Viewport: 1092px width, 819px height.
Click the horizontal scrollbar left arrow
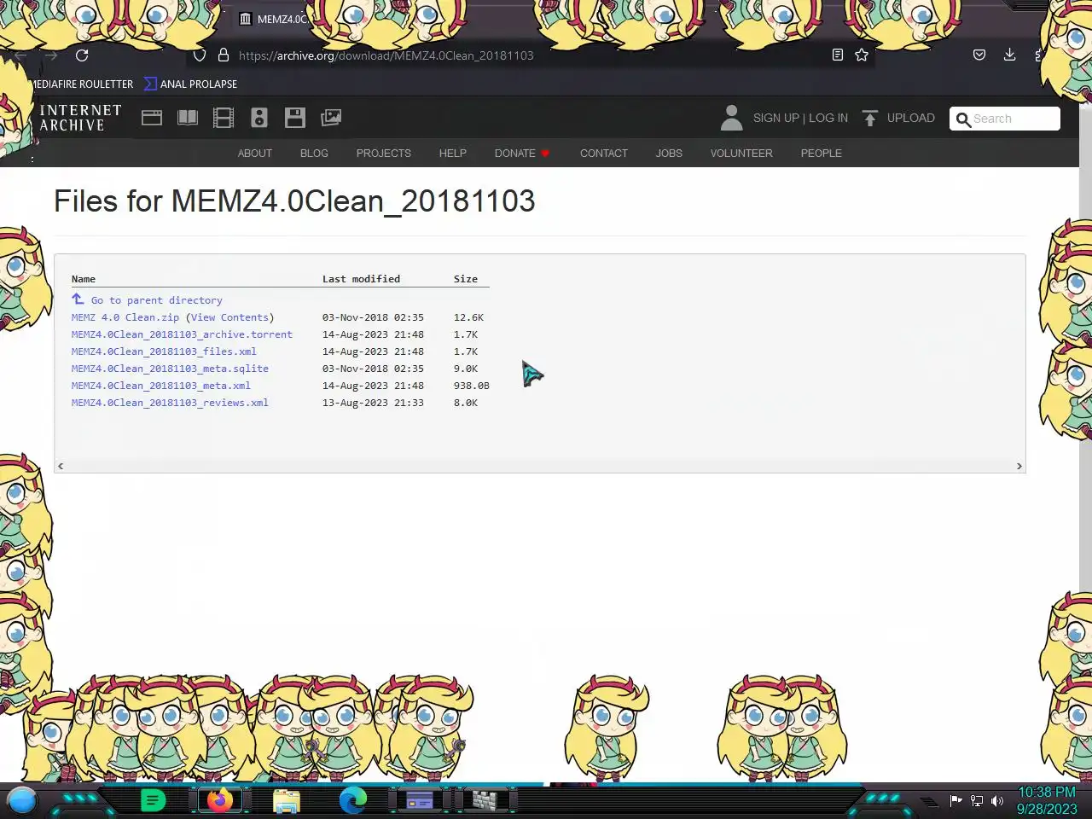(x=60, y=466)
